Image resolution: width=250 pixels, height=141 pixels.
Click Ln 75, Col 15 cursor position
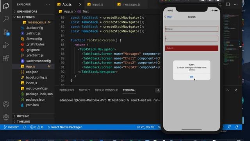click(x=145, y=127)
